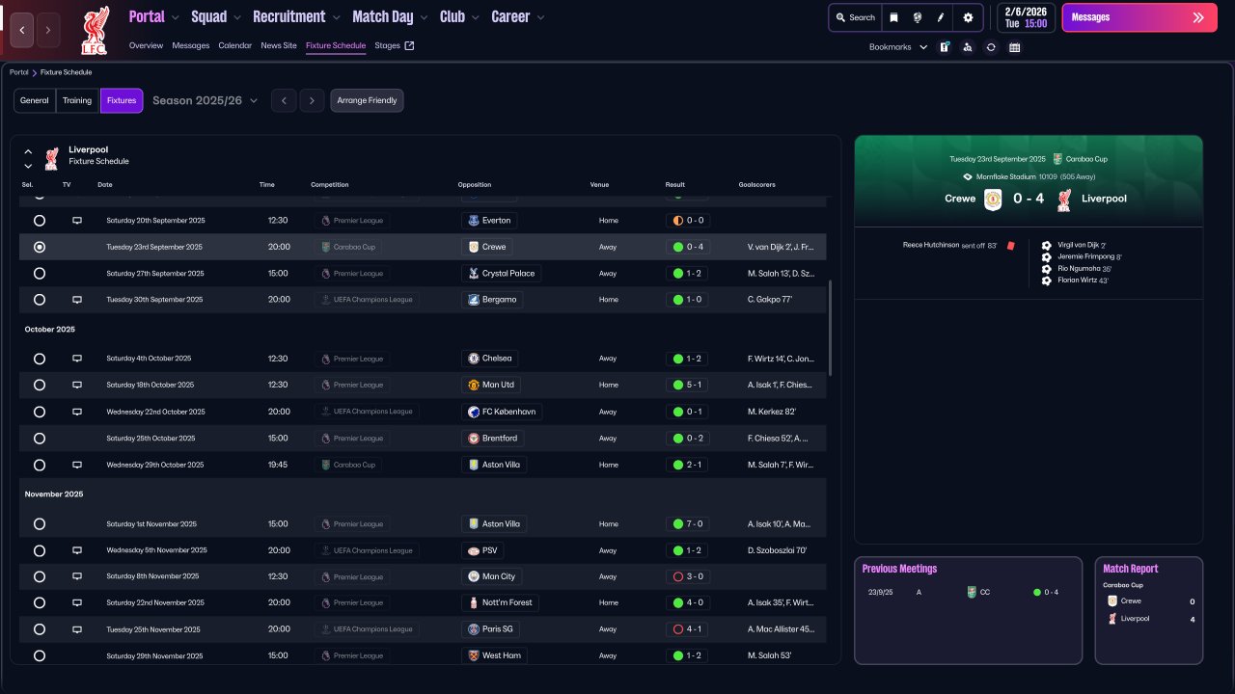Select the PSV fixture radio button
1235x694 pixels.
40,551
